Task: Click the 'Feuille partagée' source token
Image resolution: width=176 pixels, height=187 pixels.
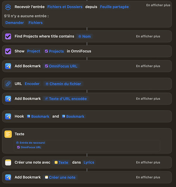Action: (114, 7)
